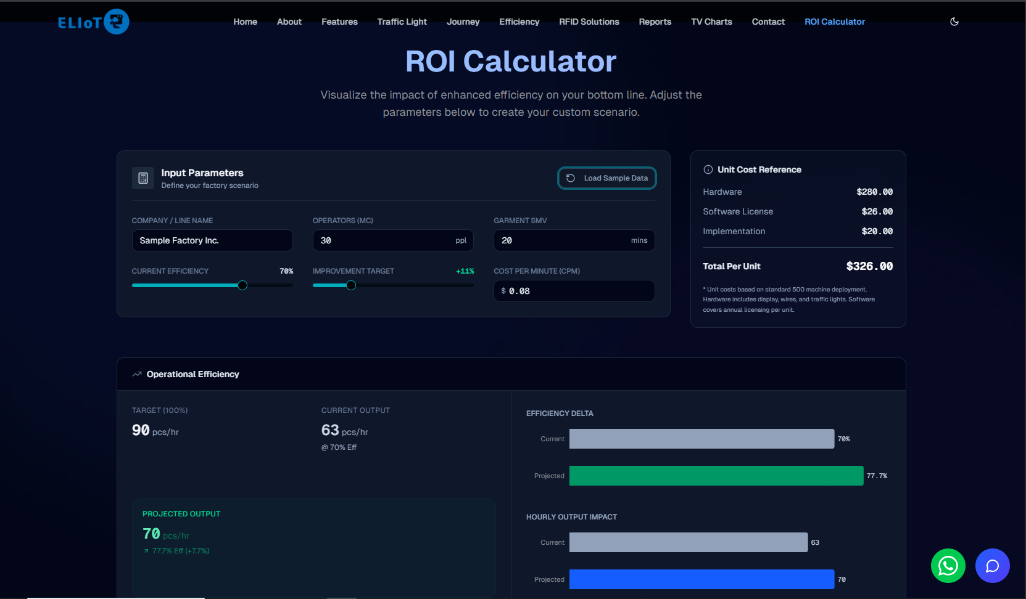The width and height of the screenshot is (1026, 599).
Task: Click the info icon next to Unit Cost Reference
Action: (x=708, y=169)
